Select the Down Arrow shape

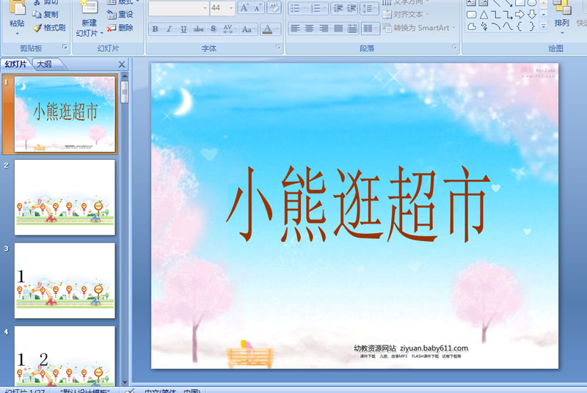point(531,15)
